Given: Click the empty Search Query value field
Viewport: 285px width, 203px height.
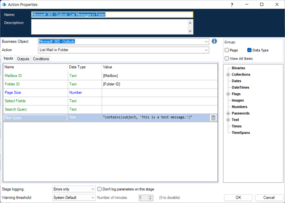Looking at the screenshot, I should [x=159, y=109].
